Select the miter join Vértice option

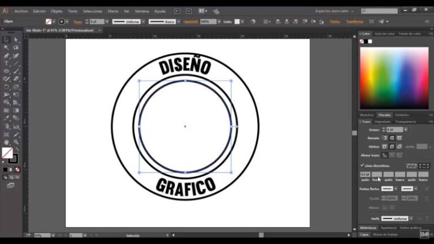[x=384, y=147]
